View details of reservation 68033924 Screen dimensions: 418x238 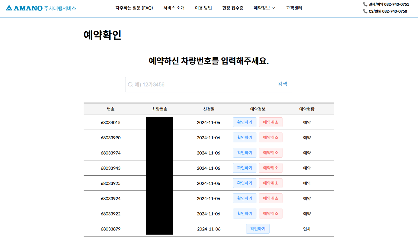(244, 198)
